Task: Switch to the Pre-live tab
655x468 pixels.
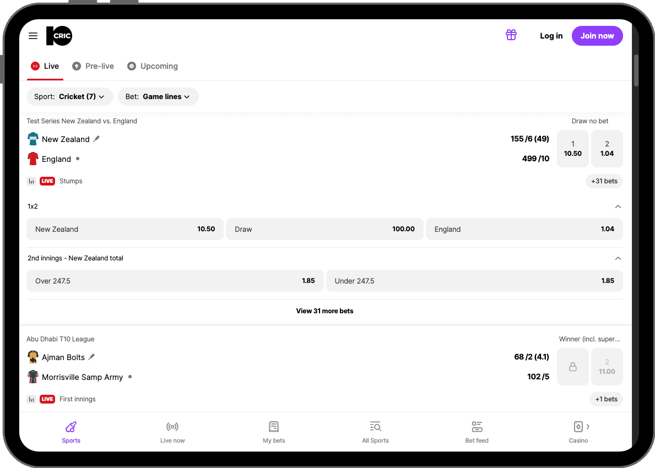Action: (x=93, y=66)
